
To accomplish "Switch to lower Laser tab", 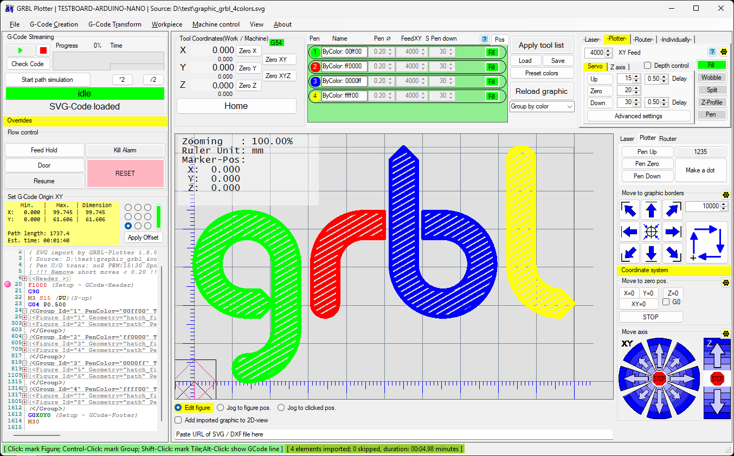I will point(627,139).
